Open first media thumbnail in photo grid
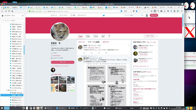 [55, 80]
